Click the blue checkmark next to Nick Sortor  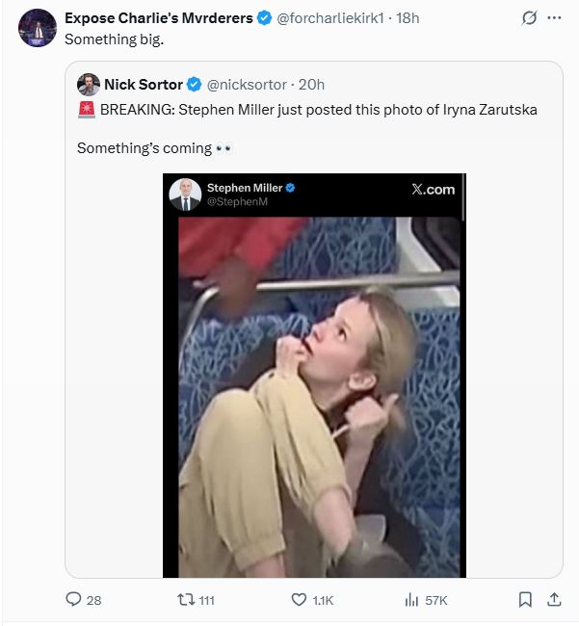[x=194, y=84]
